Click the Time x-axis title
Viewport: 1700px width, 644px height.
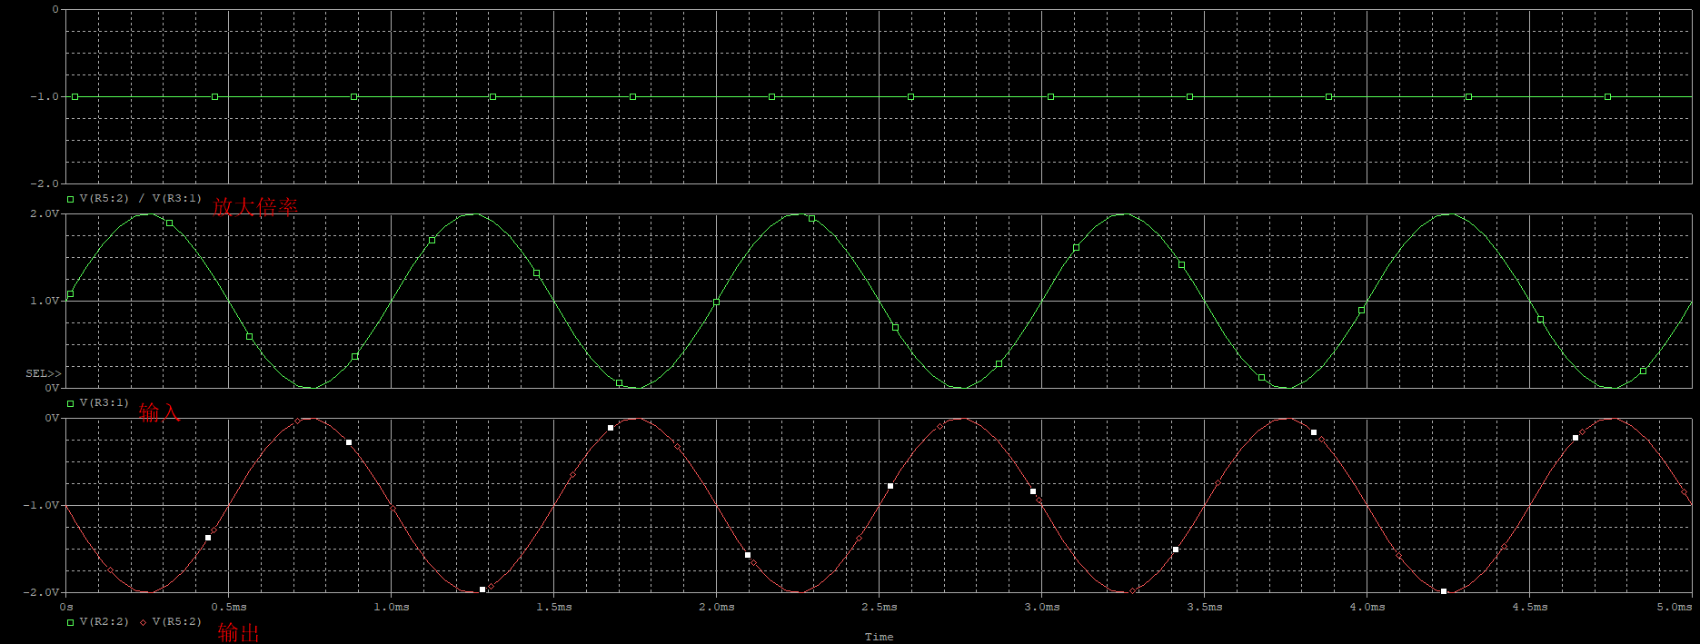tap(879, 637)
